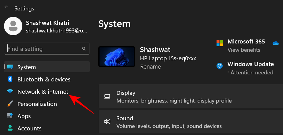Open Network & internet settings
This screenshot has width=283, height=135.
pos(43,92)
